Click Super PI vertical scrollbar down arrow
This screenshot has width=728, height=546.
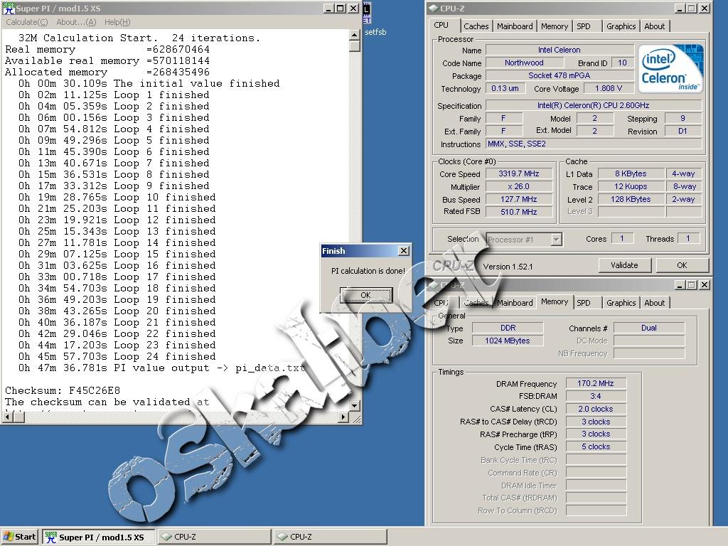point(354,405)
